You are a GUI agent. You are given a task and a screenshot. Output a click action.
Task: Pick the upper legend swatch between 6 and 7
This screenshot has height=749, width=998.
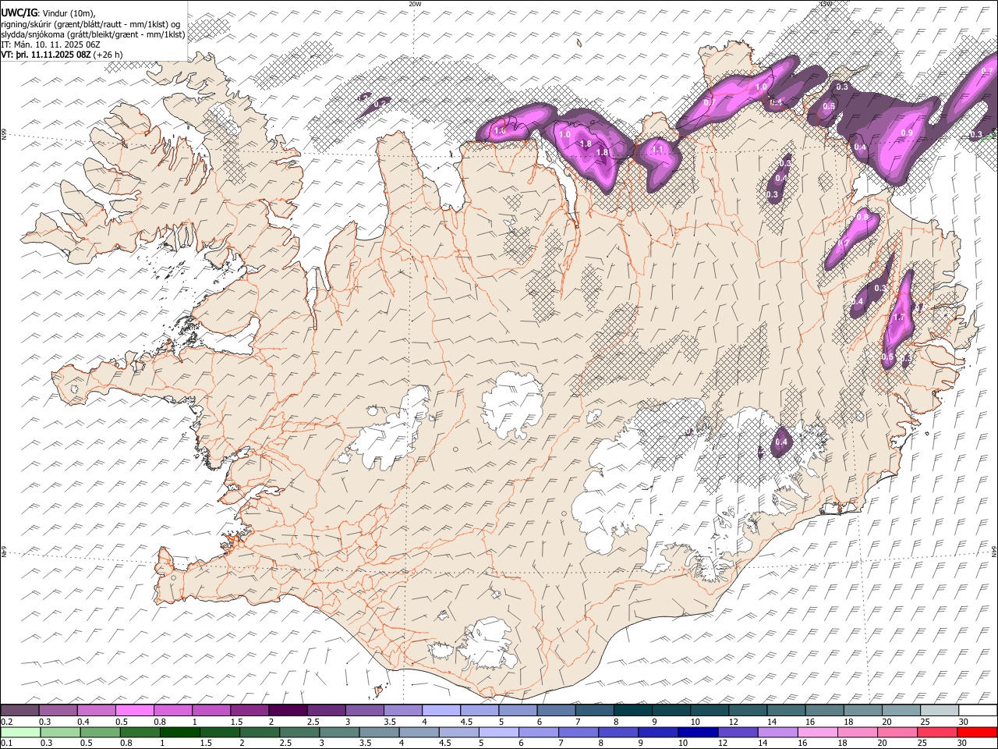[556, 710]
